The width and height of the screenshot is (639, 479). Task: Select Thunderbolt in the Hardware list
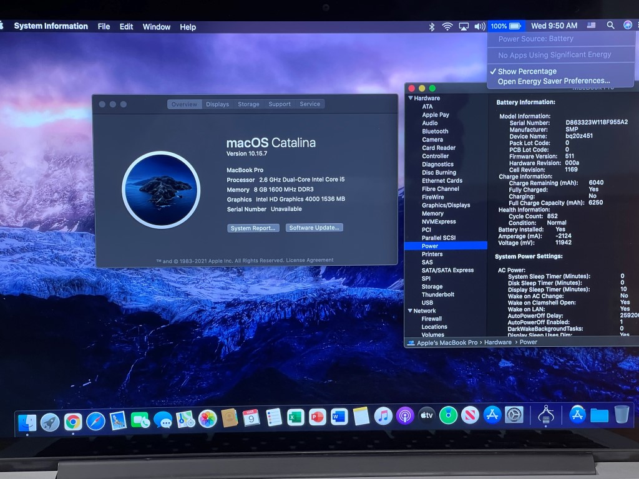pyautogui.click(x=437, y=294)
